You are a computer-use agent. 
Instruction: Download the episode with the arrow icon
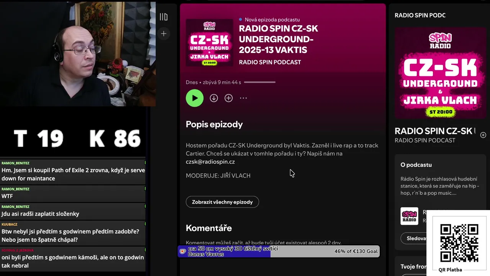click(x=214, y=98)
